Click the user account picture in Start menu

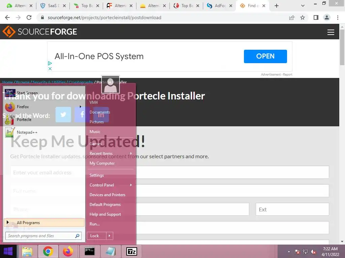(111, 84)
